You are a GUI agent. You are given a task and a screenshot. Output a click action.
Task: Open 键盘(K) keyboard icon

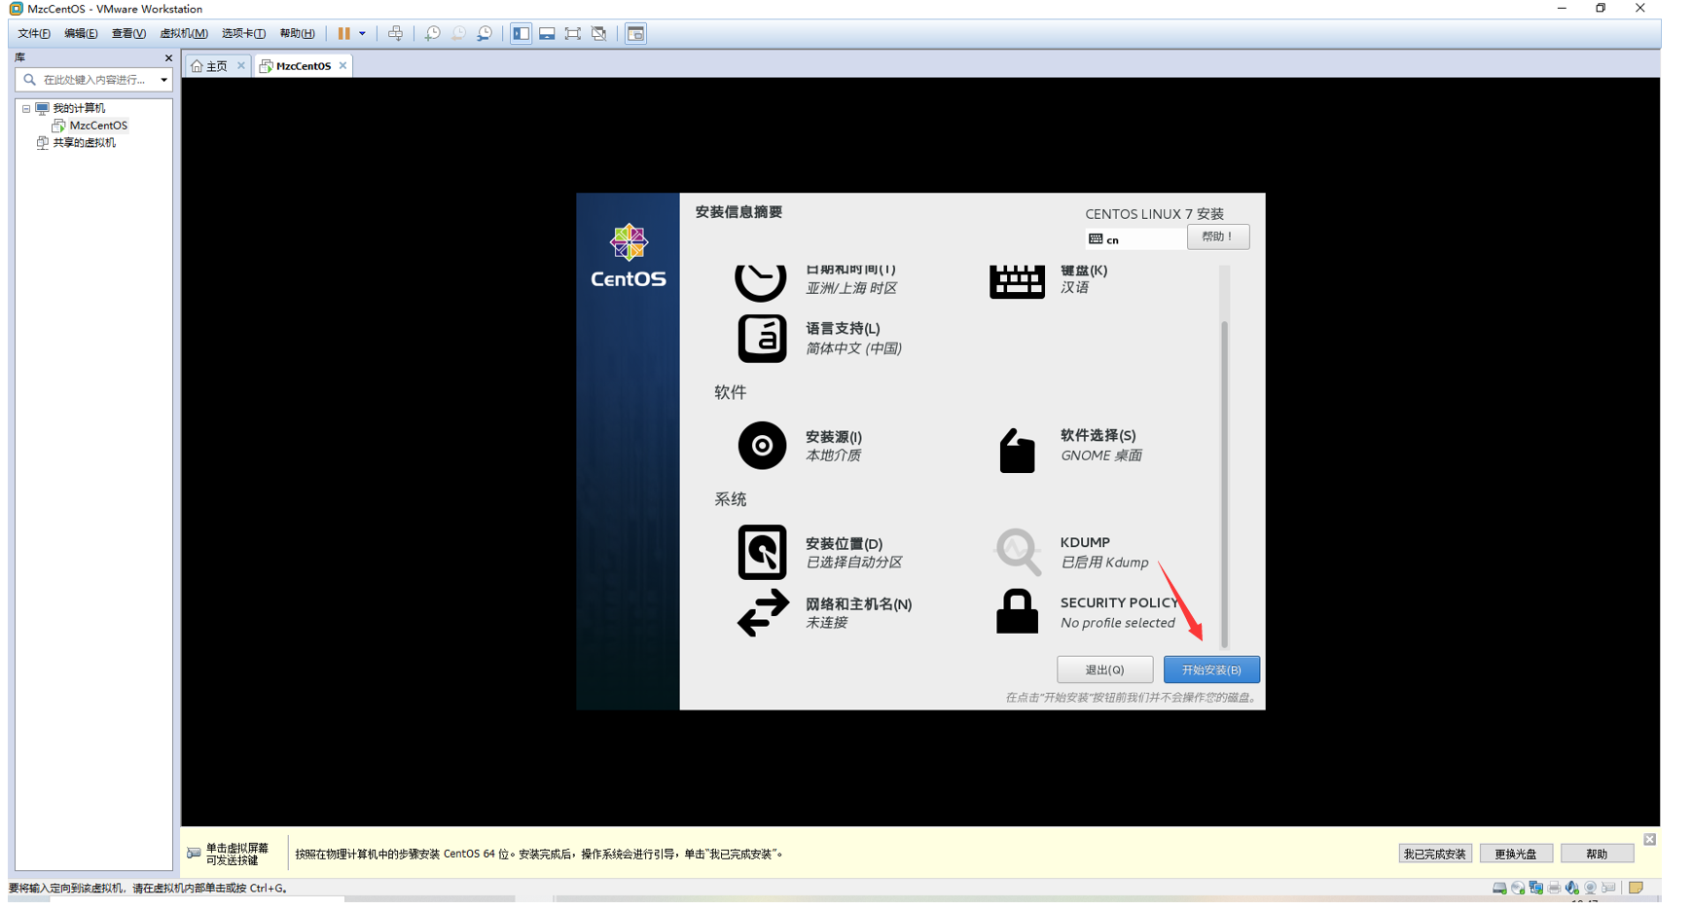click(x=1017, y=281)
